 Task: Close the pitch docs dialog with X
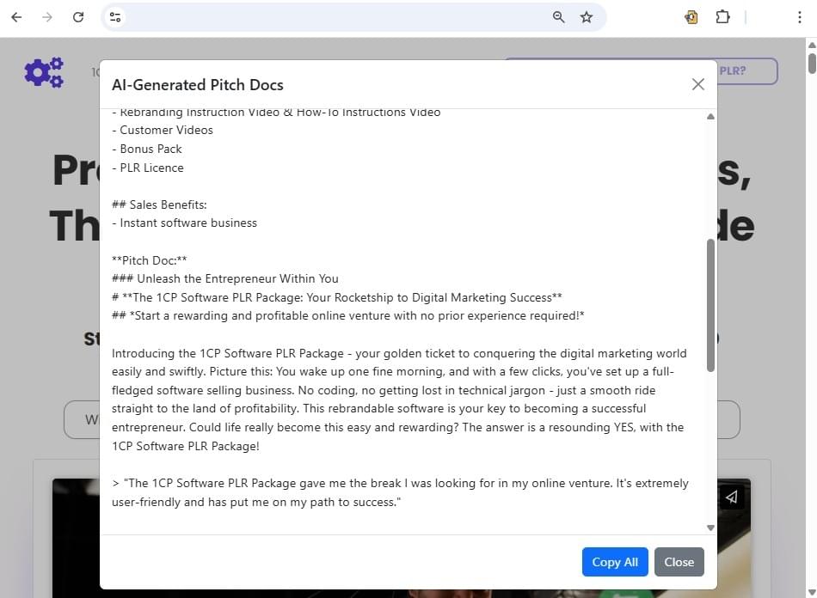[x=698, y=84]
